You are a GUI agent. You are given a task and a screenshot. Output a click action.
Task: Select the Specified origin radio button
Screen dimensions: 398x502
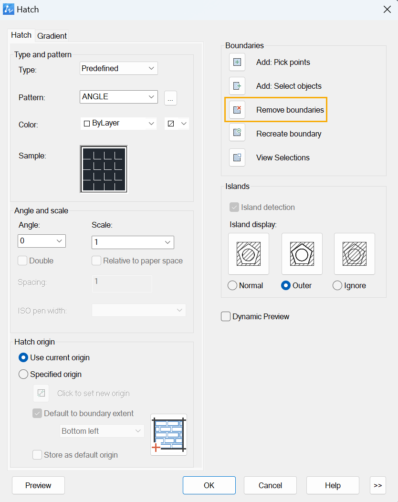pyautogui.click(x=23, y=374)
